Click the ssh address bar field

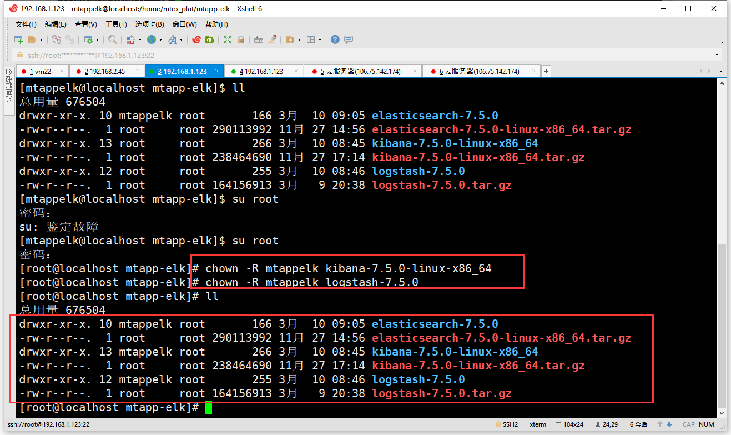pyautogui.click(x=364, y=55)
